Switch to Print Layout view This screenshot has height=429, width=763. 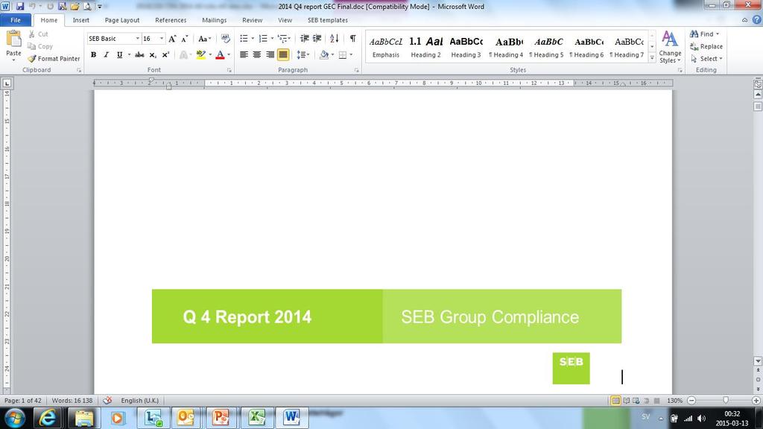(x=615, y=400)
